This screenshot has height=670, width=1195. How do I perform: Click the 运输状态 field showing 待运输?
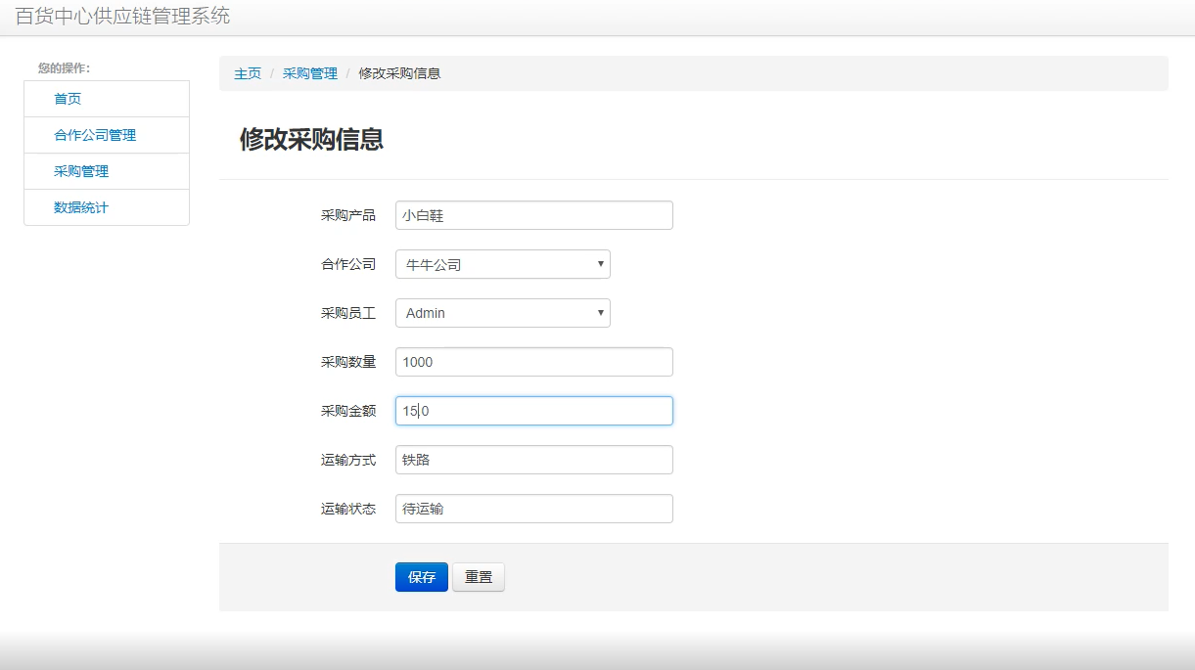tap(533, 509)
